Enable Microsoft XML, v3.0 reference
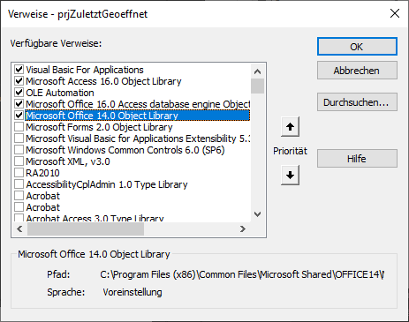 (x=19, y=161)
